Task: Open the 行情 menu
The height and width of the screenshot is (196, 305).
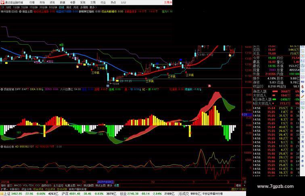Action: pyautogui.click(x=32, y=2)
